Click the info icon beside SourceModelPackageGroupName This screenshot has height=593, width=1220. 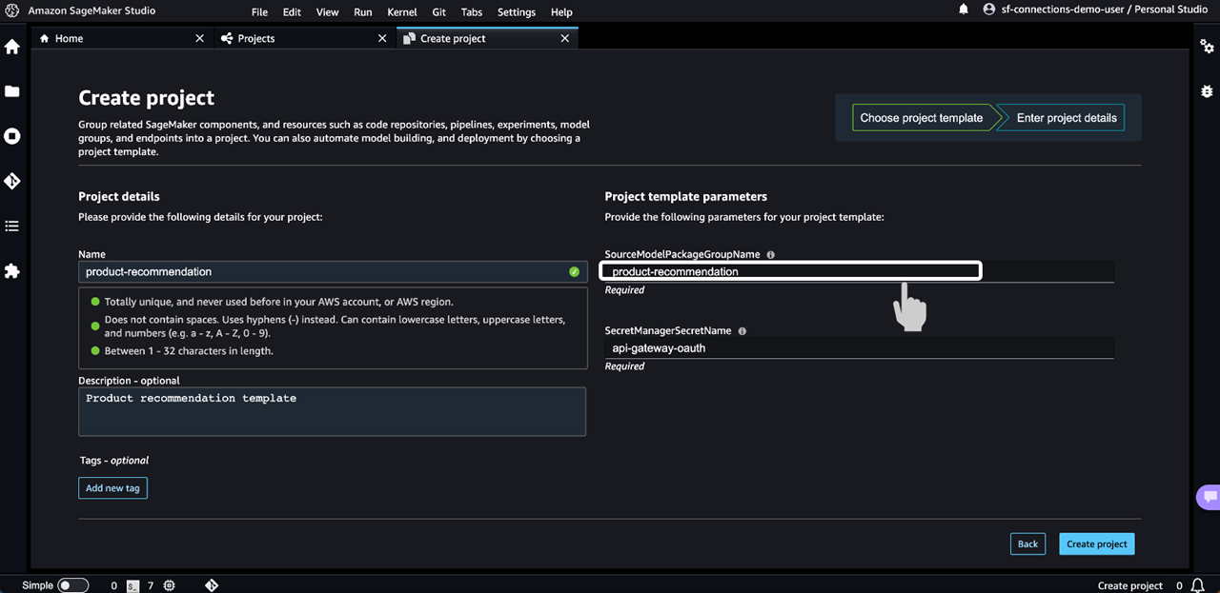pos(770,255)
